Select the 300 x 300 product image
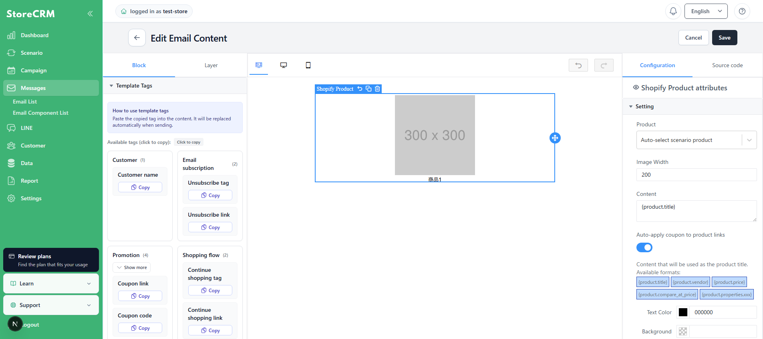Screen dimensions: 763x339 [x=435, y=135]
